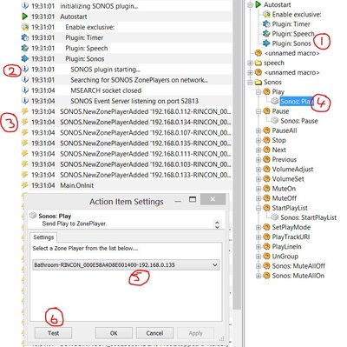Select the PlayTrackURI macro
Image resolution: width=347 pixels, height=347 pixels.
click(x=291, y=237)
